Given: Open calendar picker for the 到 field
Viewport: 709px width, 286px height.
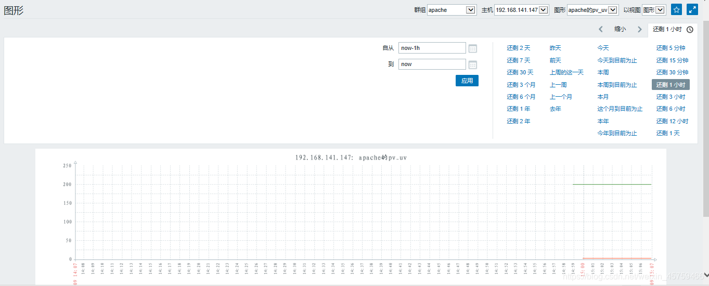Looking at the screenshot, I should (x=473, y=64).
